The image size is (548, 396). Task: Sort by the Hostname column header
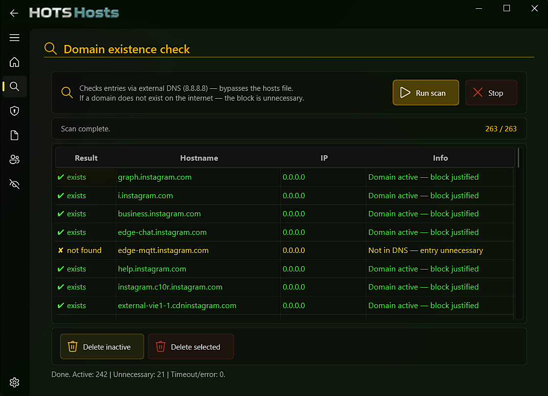point(199,158)
